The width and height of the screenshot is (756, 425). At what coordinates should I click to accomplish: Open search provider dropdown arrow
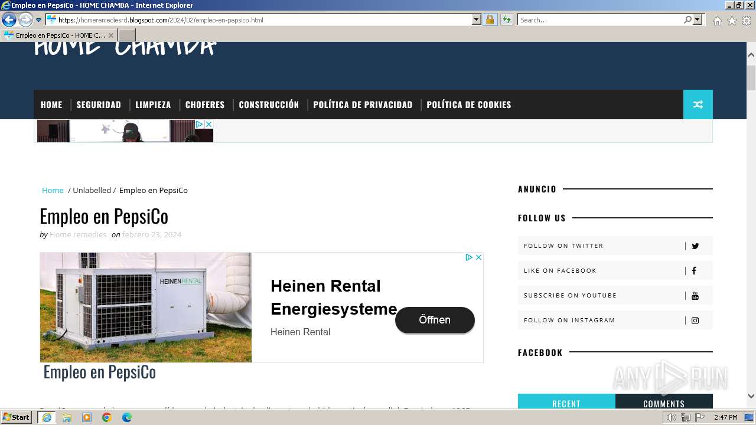(x=698, y=20)
